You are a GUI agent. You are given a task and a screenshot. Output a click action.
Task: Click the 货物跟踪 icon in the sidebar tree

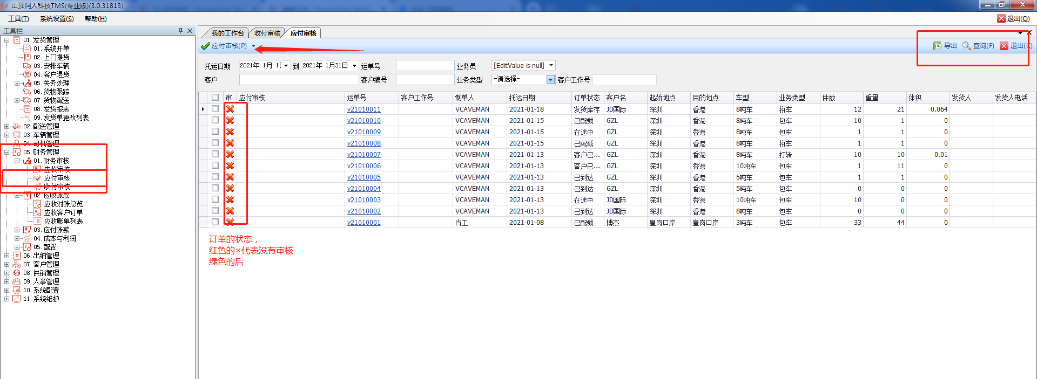(x=27, y=92)
